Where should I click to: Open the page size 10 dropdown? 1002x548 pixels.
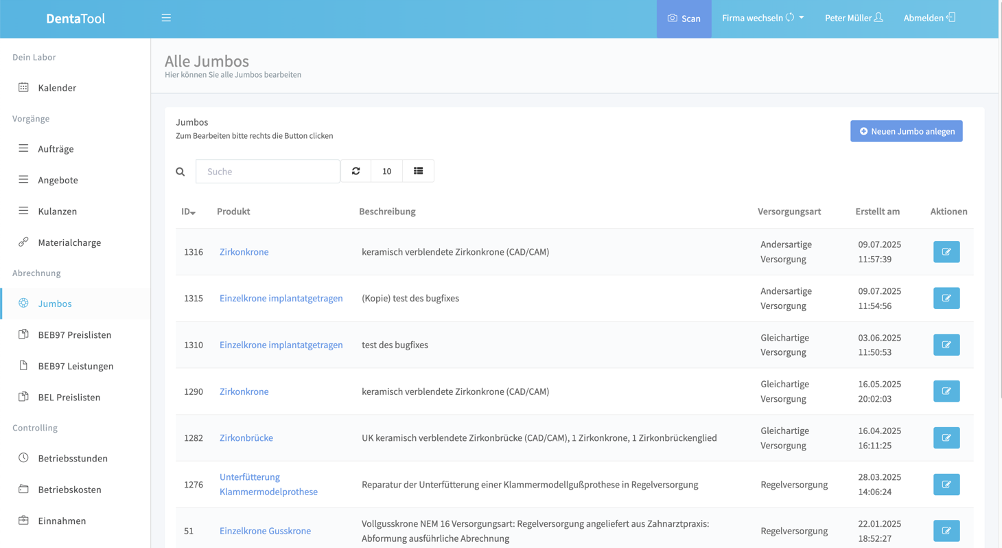(x=386, y=171)
